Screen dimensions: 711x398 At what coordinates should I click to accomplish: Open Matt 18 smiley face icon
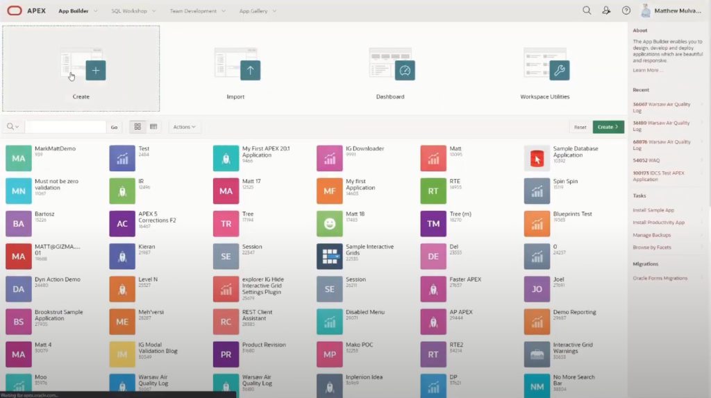coord(330,223)
